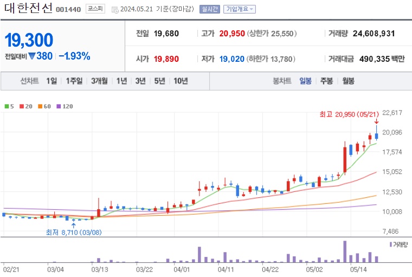
Task: Click the 하한가 13,780 lower limit text
Action: (x=271, y=59)
